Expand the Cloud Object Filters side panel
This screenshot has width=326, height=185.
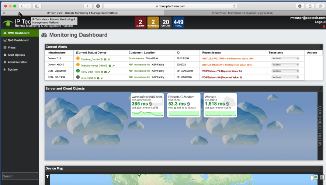[x=320, y=126]
